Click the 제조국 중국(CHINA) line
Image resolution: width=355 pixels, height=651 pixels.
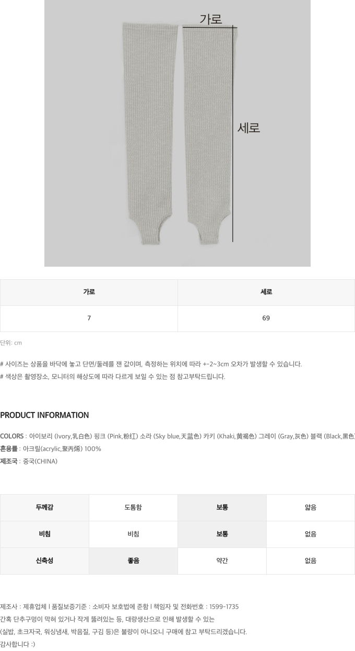pyautogui.click(x=29, y=461)
